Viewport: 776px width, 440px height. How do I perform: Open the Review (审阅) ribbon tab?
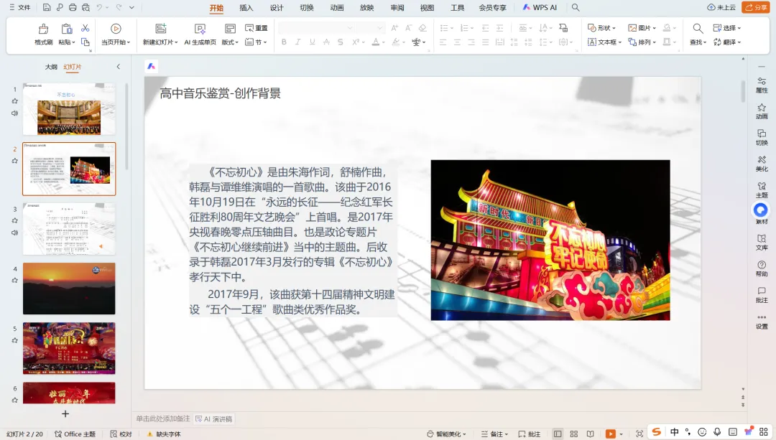tap(397, 7)
